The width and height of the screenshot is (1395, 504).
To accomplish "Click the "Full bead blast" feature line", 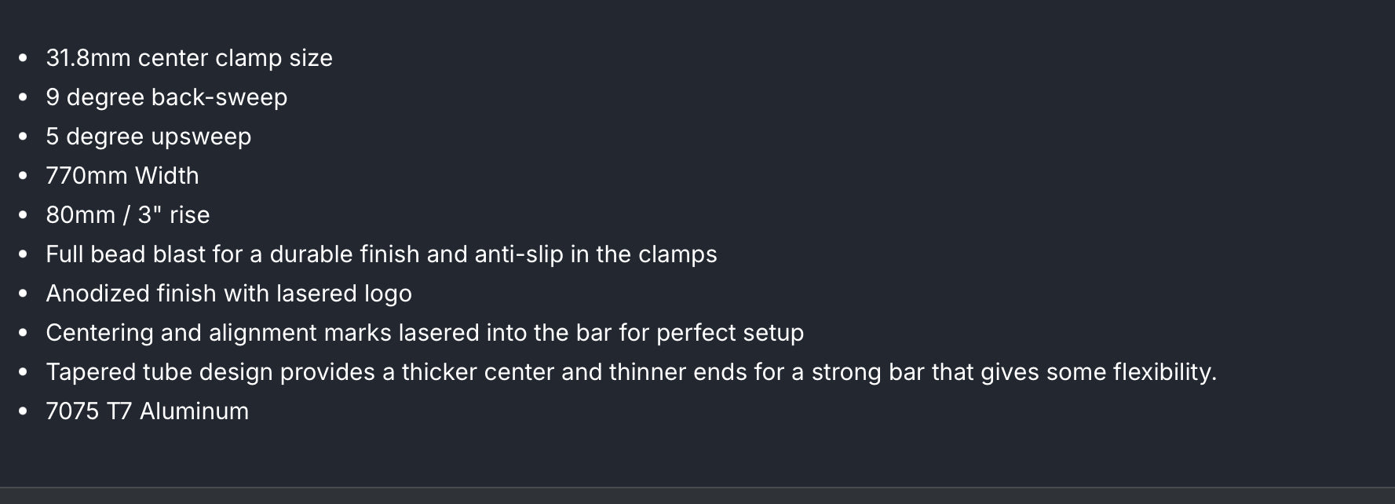I will 381,254.
